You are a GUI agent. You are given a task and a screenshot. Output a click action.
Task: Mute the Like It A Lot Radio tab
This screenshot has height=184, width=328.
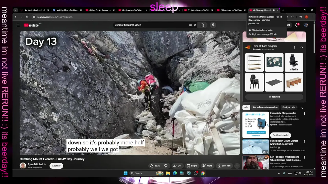(x=44, y=10)
